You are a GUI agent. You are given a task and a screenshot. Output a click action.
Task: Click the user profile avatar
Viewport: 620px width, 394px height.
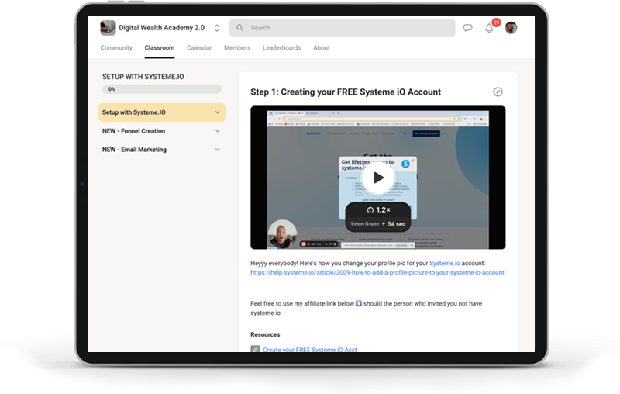[x=511, y=28]
